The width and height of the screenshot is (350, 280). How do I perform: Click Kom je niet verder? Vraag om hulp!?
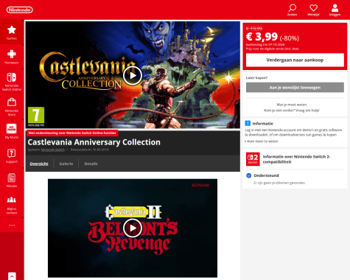pyautogui.click(x=292, y=111)
